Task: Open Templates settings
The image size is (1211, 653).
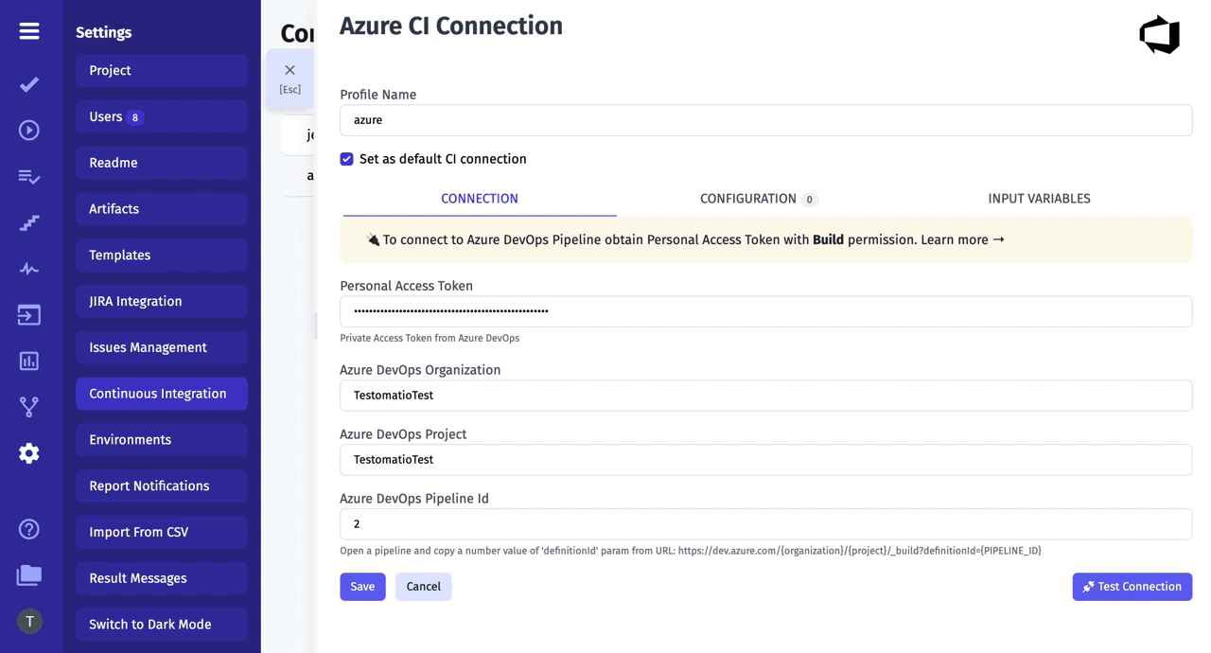Action: click(x=162, y=256)
